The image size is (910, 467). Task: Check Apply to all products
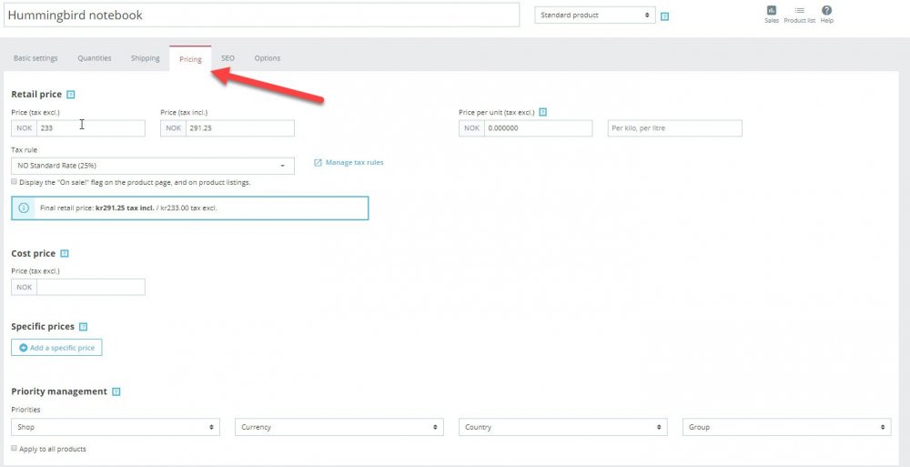click(14, 449)
